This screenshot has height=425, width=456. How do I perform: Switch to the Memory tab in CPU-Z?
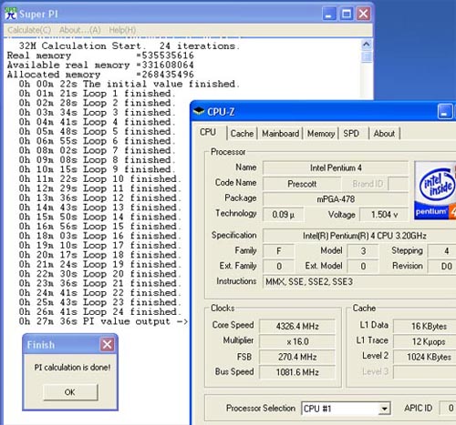321,134
